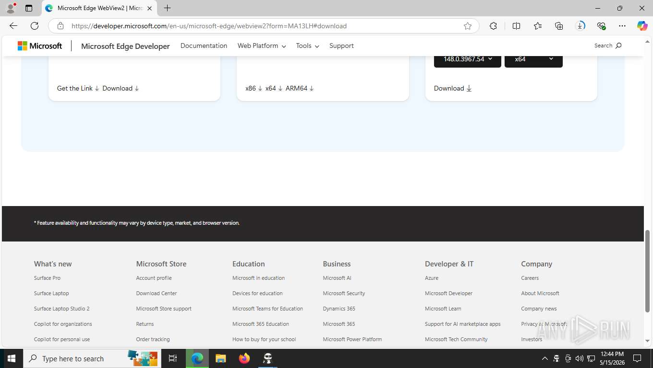Expand the Tools menu

[x=307, y=46]
